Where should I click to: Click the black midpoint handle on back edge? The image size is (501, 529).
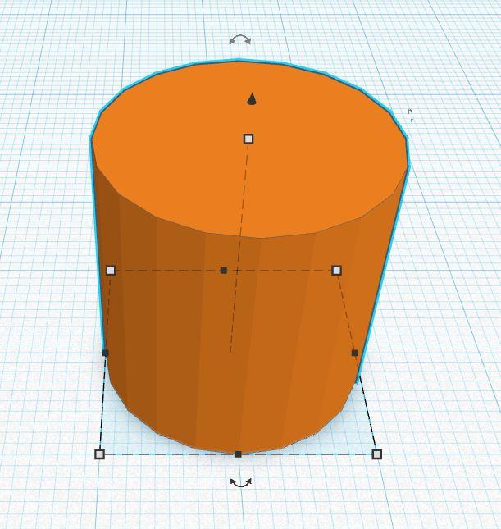coord(223,270)
